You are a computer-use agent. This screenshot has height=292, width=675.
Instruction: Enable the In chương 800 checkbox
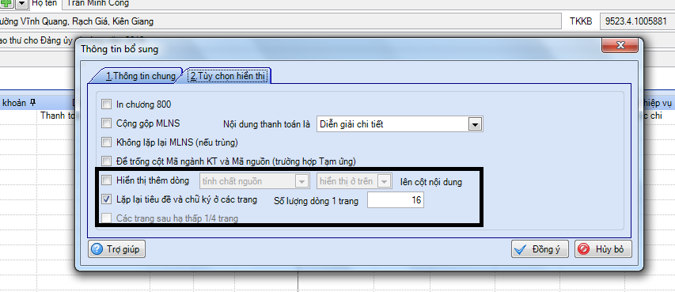coord(106,104)
